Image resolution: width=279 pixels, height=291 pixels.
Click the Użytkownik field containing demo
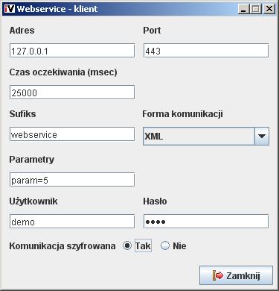coord(72,222)
